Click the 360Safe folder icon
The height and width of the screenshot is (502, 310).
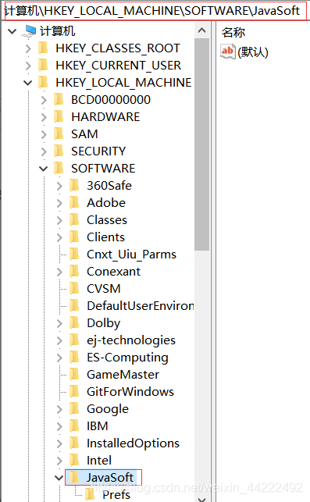[74, 185]
